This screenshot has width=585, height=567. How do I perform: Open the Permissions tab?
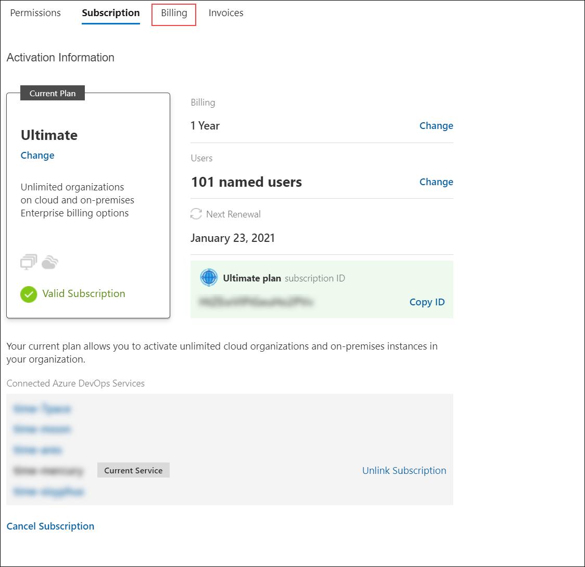point(35,13)
